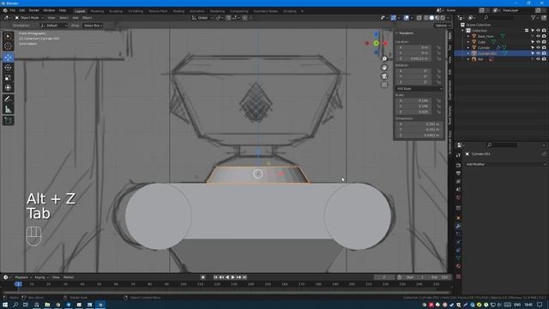
Task: Click the Scale X value field
Action: [414, 100]
